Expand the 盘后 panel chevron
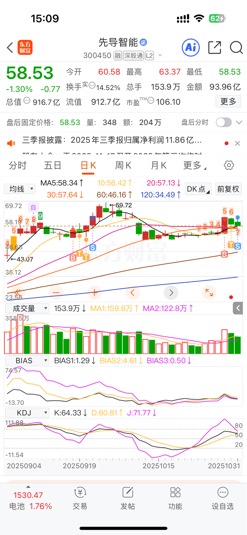The image size is (247, 535). (239, 122)
